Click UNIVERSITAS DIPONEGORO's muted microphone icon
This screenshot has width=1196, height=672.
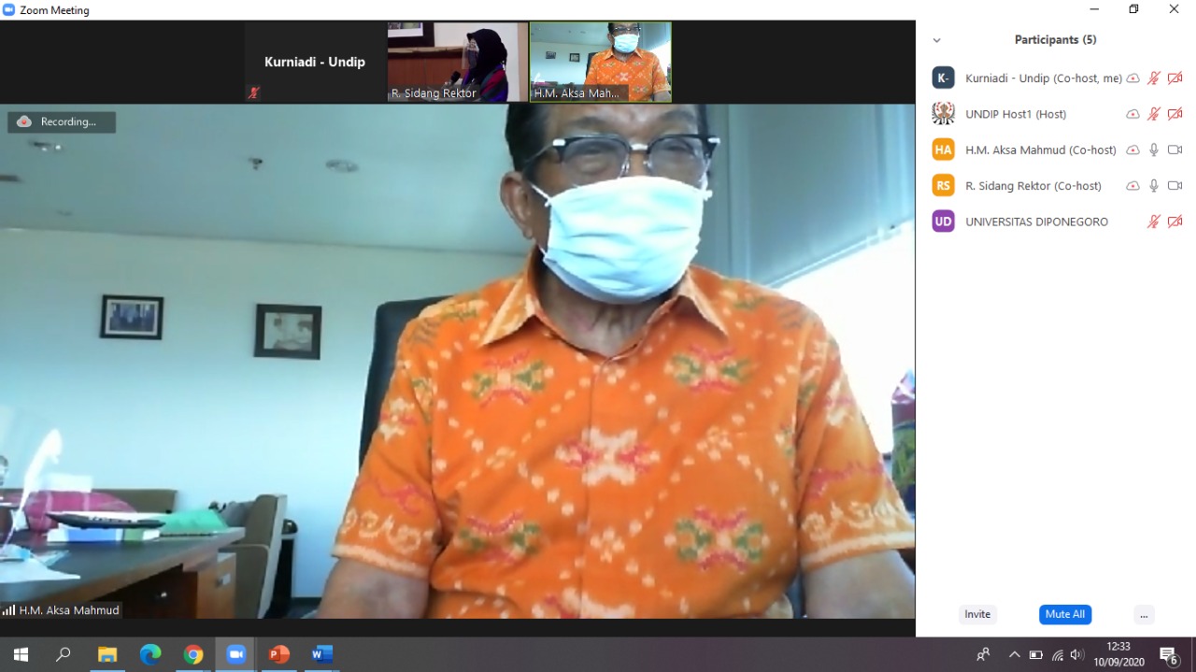1154,222
